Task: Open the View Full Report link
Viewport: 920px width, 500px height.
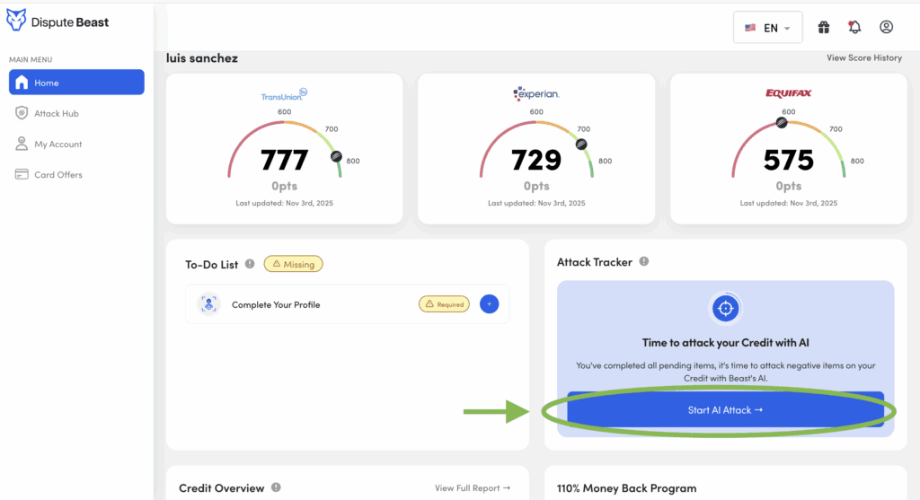Action: 473,488
